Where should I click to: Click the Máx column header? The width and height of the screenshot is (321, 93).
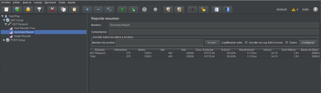(184, 50)
